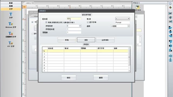Viewport: 173px width, 97px height.
Task: Click the 基數 column header in 序號表
Action: click(121, 48)
